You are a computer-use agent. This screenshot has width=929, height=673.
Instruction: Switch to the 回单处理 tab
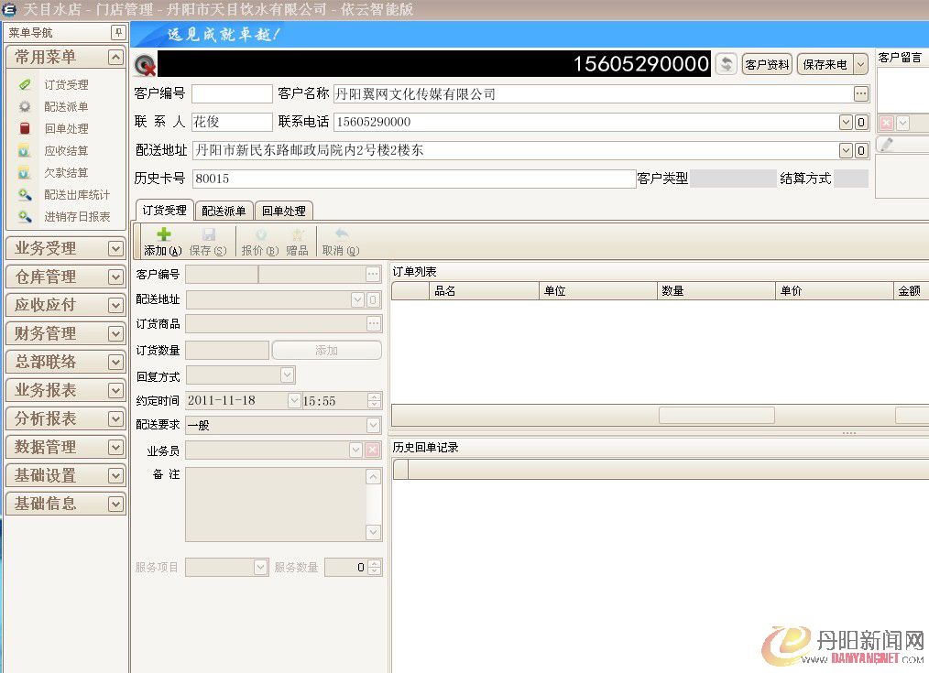[x=284, y=211]
